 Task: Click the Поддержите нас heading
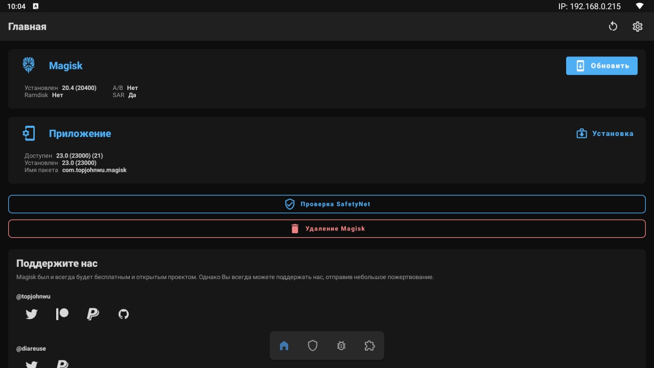(57, 264)
